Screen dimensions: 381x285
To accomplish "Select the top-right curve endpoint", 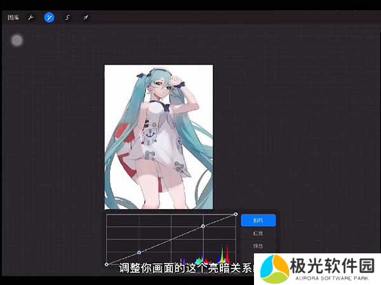I will 236,214.
